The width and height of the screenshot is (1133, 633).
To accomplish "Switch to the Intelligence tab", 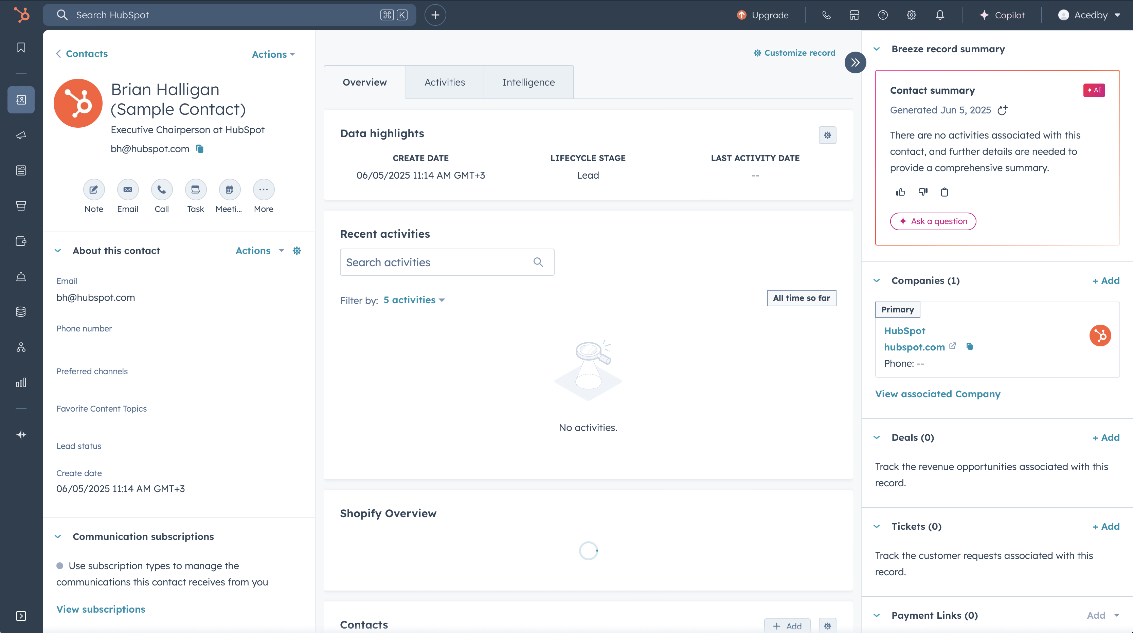I will click(x=529, y=82).
